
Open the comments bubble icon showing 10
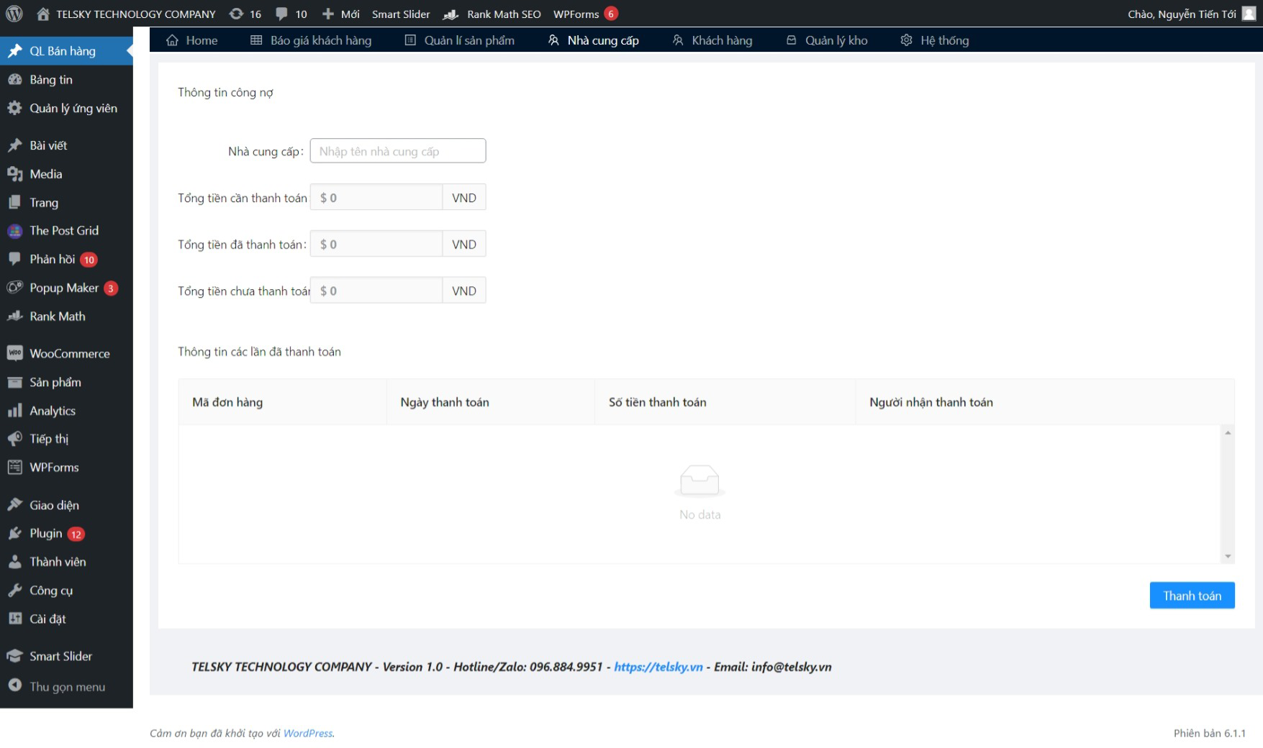pos(281,14)
